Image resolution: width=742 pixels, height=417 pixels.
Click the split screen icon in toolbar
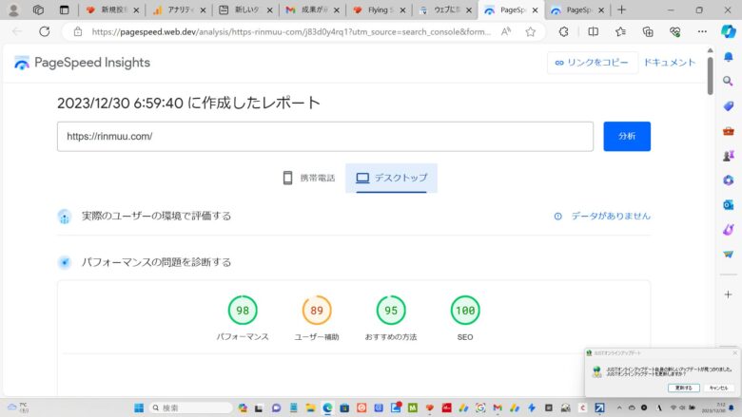tap(593, 31)
